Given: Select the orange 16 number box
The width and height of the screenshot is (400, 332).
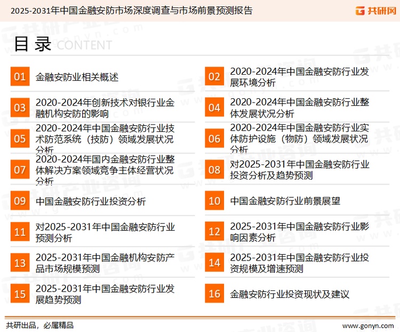Looking at the screenshot, I should coord(214,294).
